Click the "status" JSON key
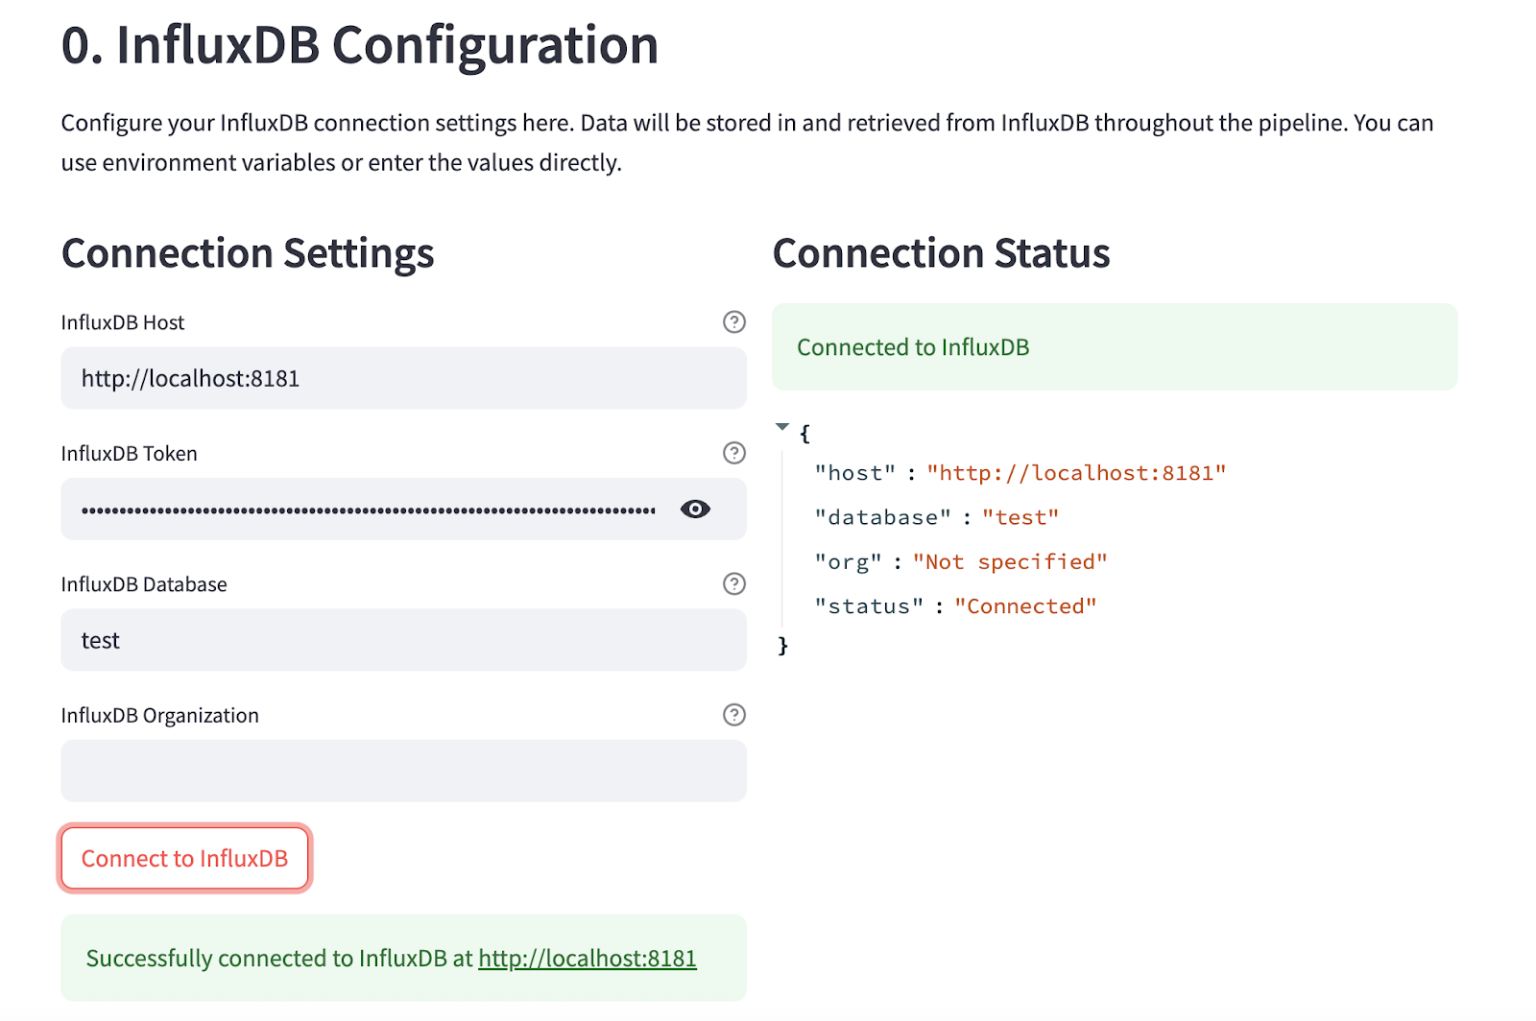Image resolution: width=1536 pixels, height=1021 pixels. [870, 606]
